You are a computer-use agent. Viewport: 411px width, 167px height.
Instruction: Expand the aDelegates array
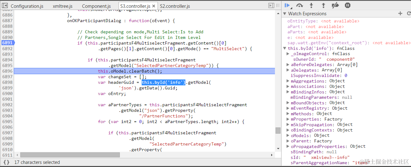[288, 70]
